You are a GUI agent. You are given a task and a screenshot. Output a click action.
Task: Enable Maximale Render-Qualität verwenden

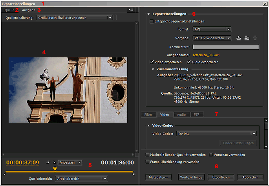coord(147,155)
